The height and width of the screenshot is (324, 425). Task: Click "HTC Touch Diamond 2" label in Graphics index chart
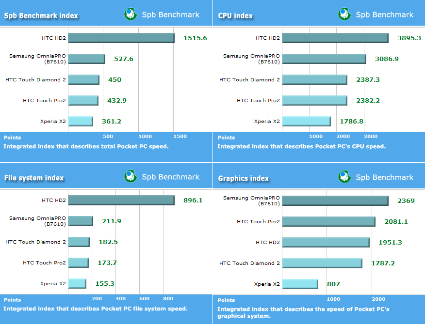249,263
